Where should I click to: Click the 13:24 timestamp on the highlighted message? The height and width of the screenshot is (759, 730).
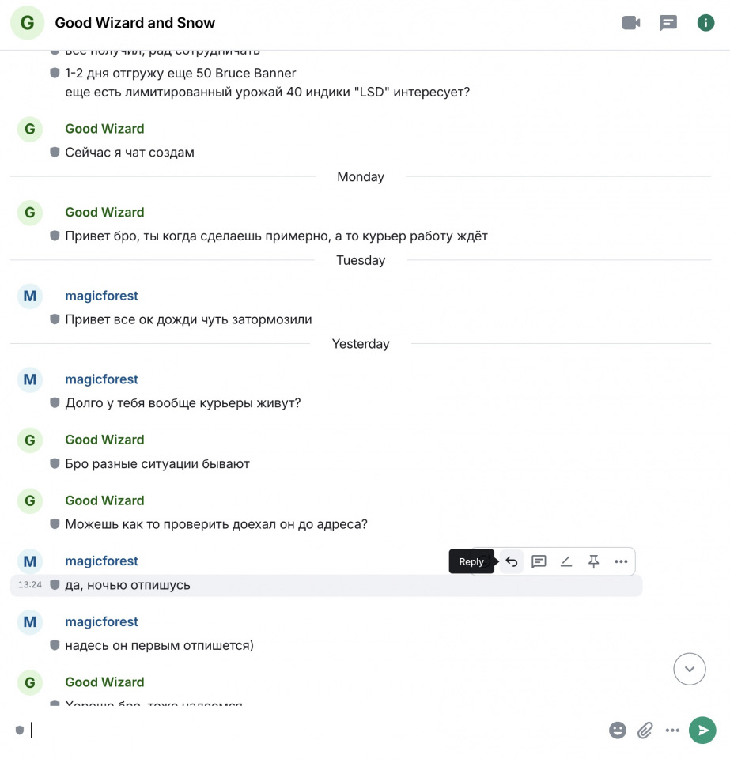pos(30,585)
